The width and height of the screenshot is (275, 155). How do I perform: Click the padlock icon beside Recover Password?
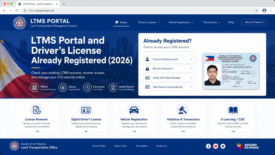point(147,69)
